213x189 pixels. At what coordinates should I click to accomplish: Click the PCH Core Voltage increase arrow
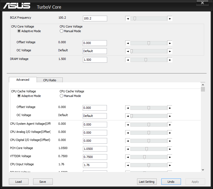pyautogui.click(x=170, y=149)
